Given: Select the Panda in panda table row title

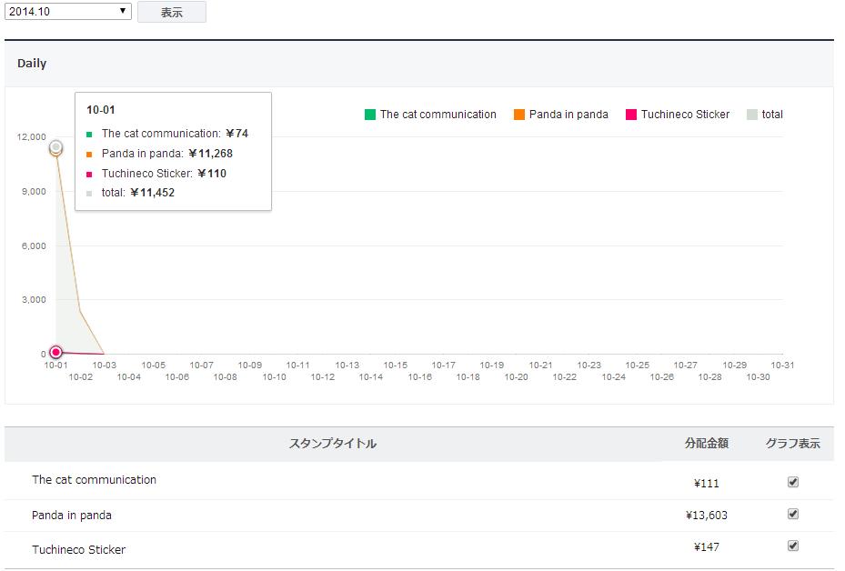Looking at the screenshot, I should (x=72, y=515).
